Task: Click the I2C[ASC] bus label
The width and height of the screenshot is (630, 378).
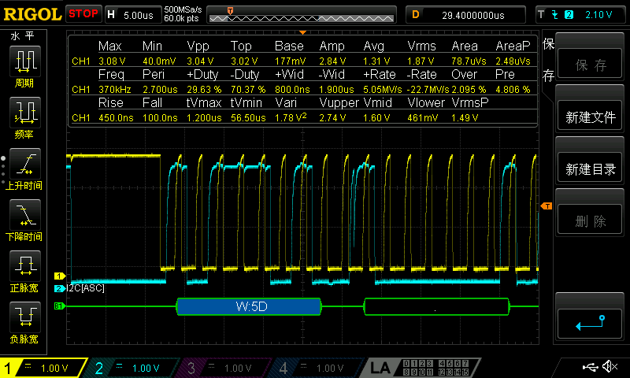Action: (86, 288)
